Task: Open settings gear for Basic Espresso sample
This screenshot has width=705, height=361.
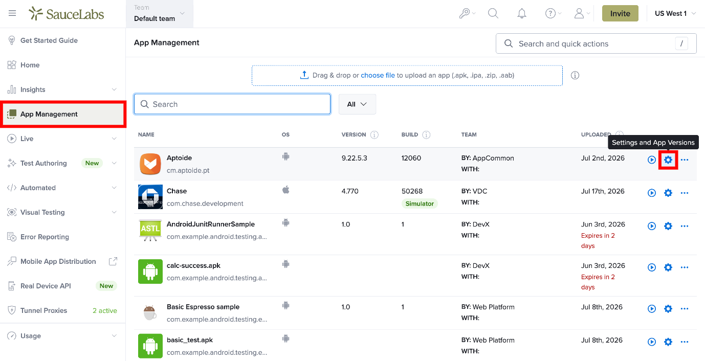Action: tap(668, 309)
